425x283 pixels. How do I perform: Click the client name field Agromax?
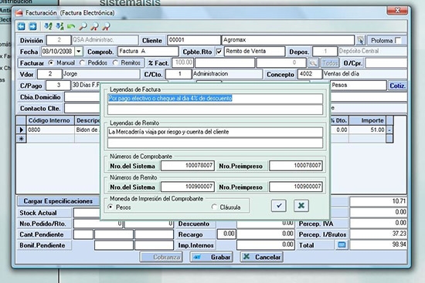288,40
